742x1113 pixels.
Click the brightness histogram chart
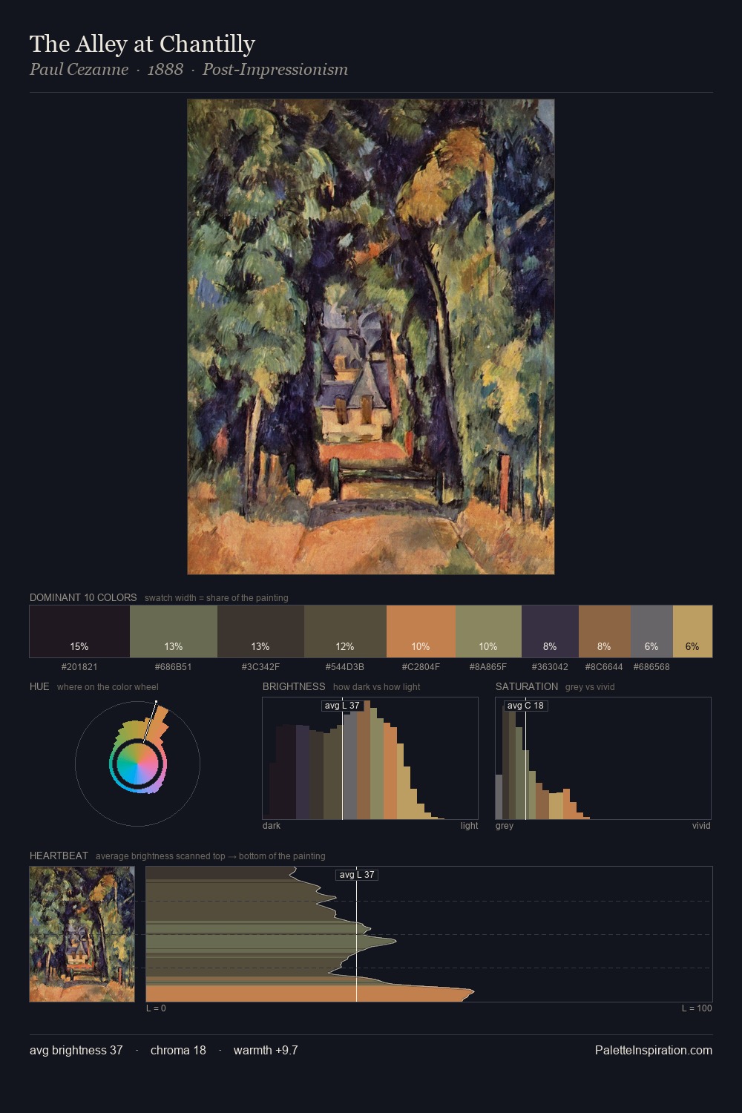point(370,758)
